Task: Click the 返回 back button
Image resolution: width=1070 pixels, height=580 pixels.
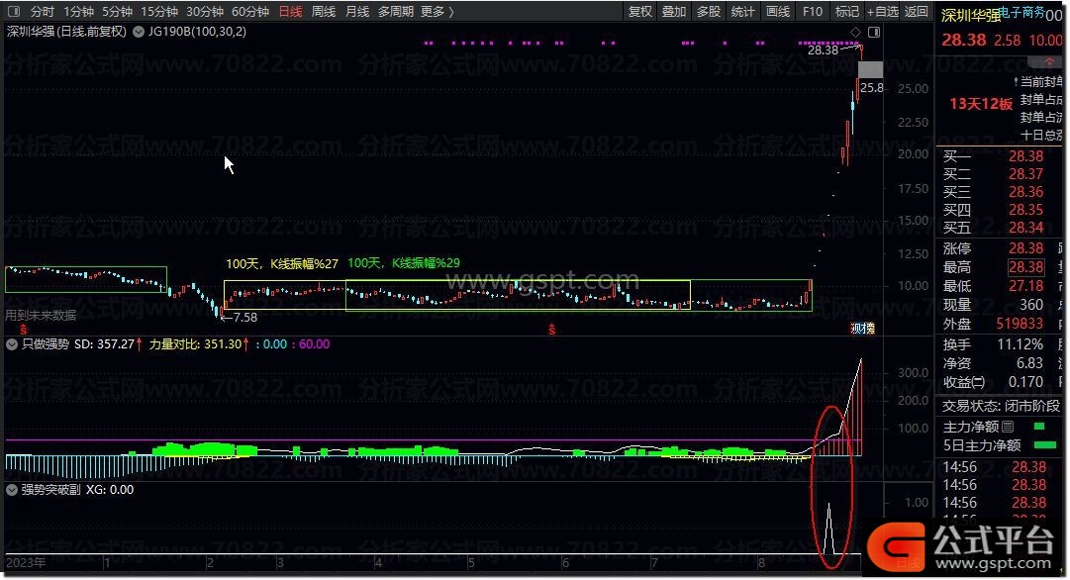Action: point(917,12)
